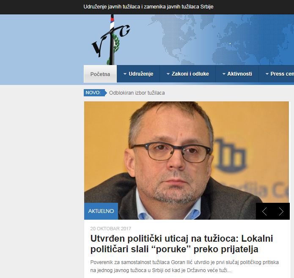
Task: Open the Aktivnosti menu
Action: pyautogui.click(x=237, y=74)
